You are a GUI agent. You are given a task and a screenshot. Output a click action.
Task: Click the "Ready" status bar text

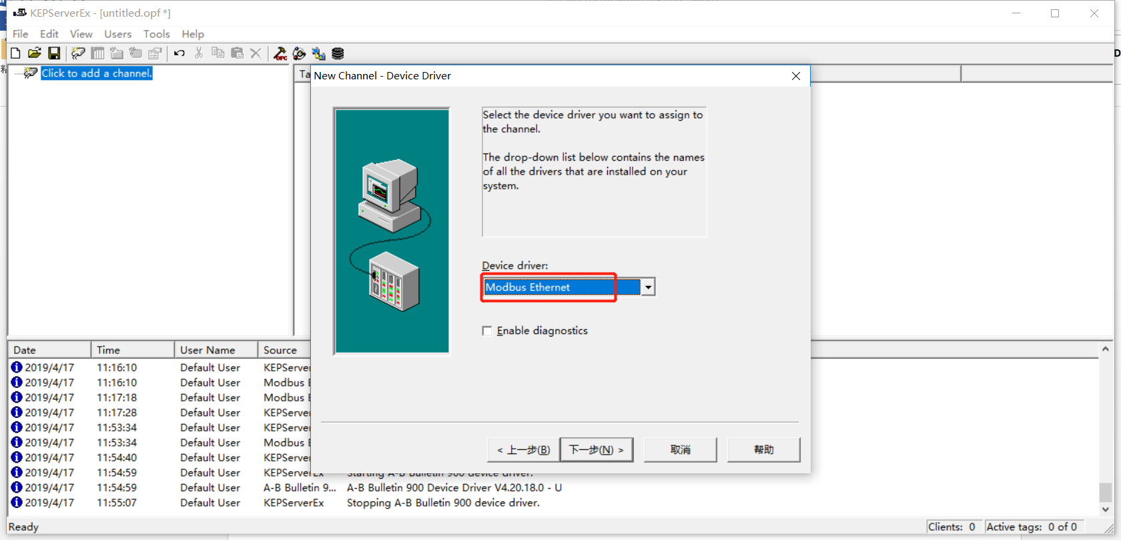tap(23, 527)
